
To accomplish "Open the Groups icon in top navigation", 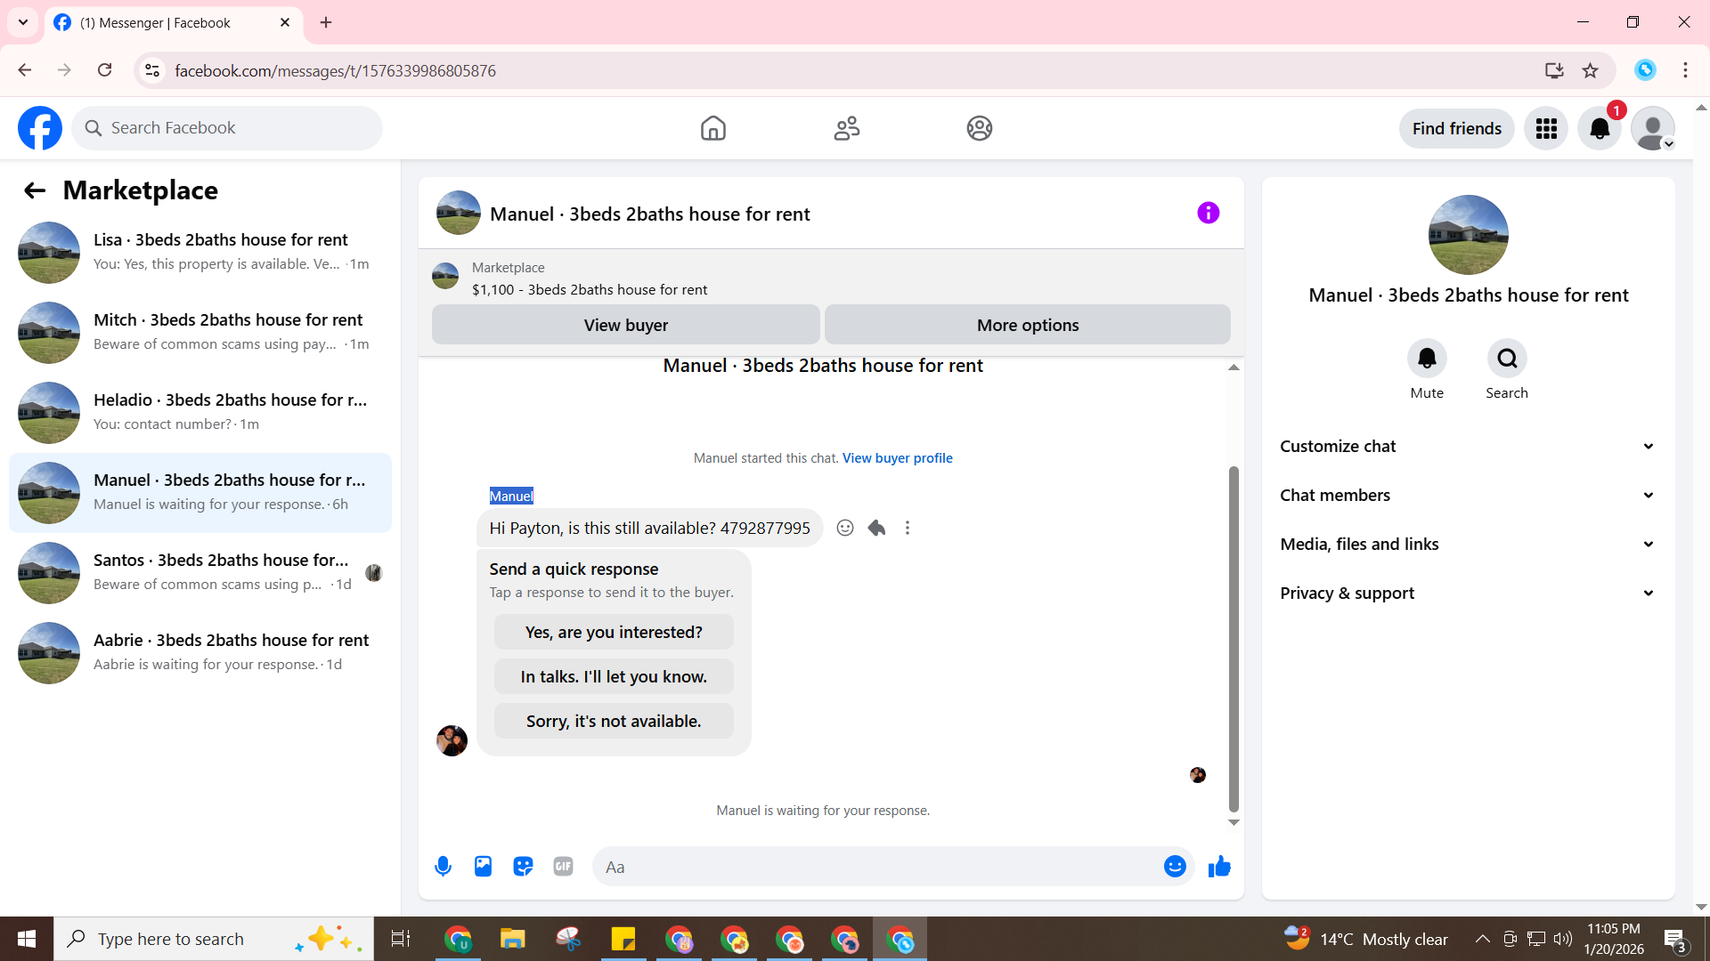I will pos(980,128).
